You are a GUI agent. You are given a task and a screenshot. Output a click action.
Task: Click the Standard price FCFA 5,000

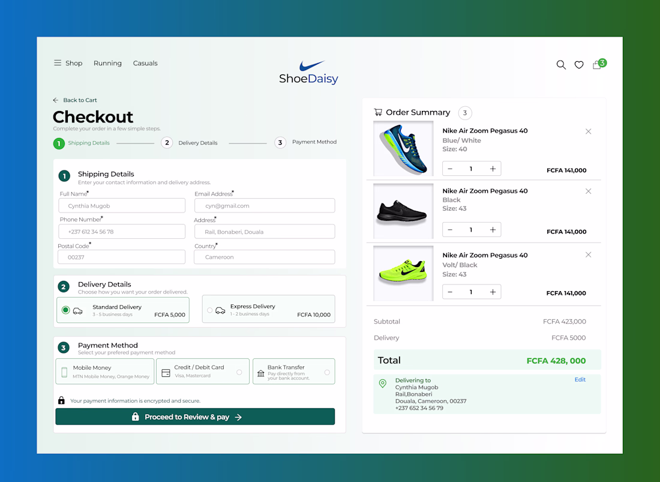click(x=170, y=315)
